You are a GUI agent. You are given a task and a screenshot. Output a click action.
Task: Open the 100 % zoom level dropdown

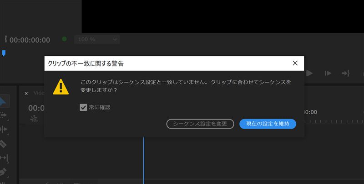[97, 40]
